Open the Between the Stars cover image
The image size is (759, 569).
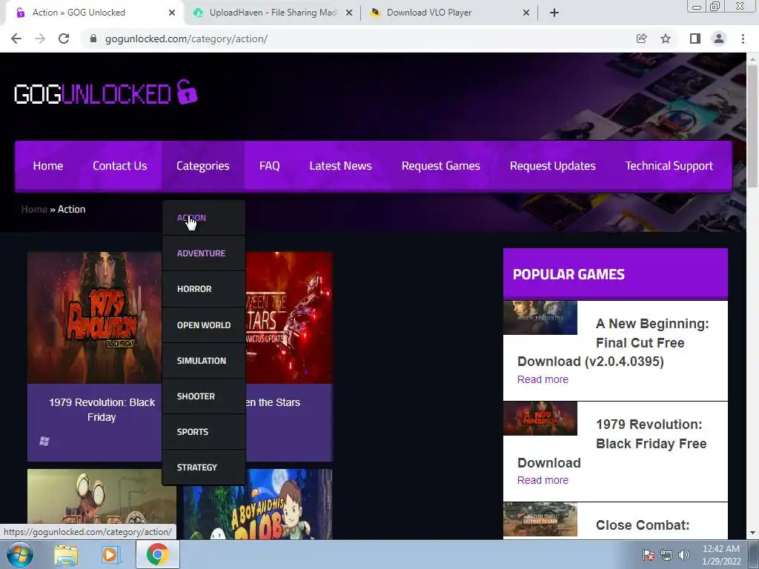point(289,318)
